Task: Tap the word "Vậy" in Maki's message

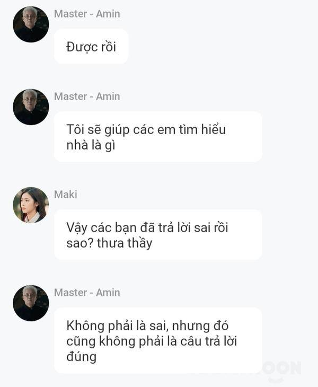Action: click(77, 227)
